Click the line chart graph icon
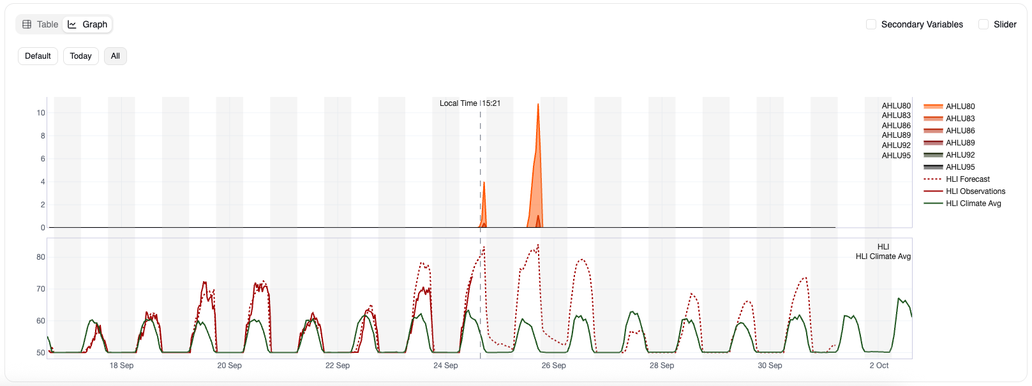 pyautogui.click(x=72, y=24)
